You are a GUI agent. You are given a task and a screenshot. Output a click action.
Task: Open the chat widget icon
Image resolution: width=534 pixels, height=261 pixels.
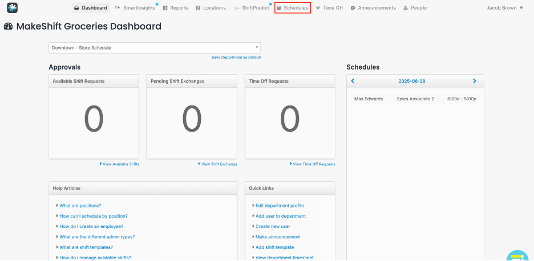coord(517,256)
